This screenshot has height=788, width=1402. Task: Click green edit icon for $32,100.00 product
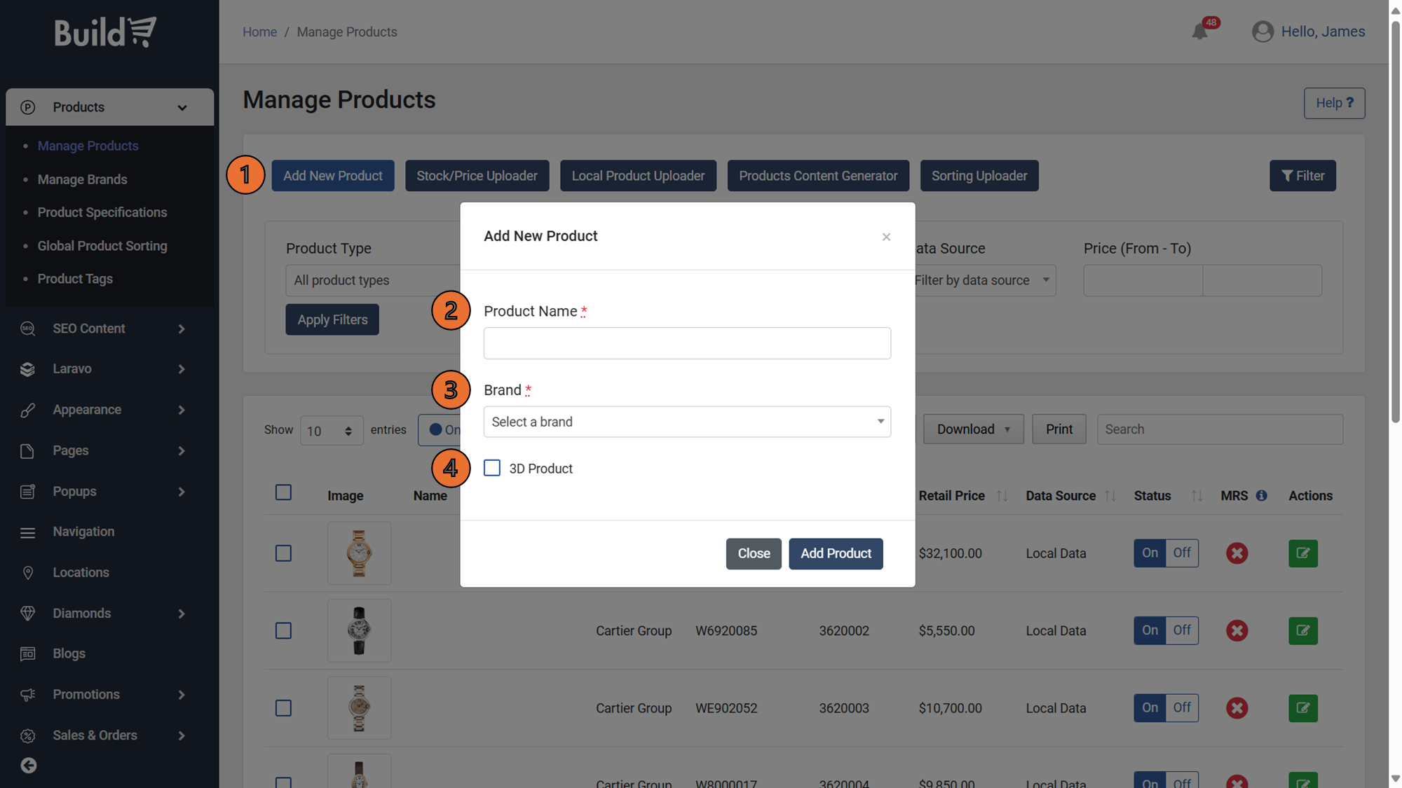pos(1302,553)
